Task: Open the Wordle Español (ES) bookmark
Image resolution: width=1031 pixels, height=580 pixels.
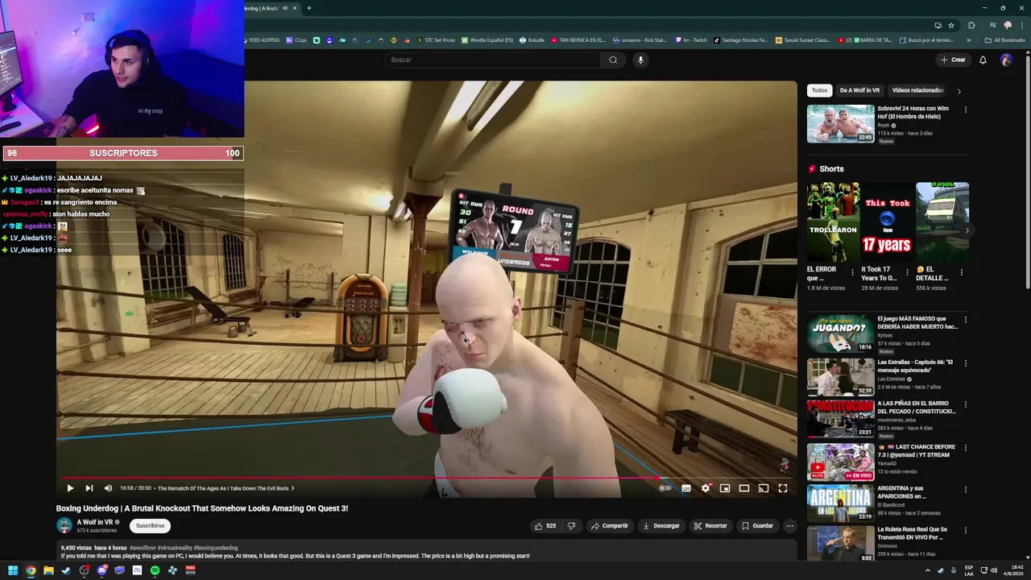Action: (486, 40)
